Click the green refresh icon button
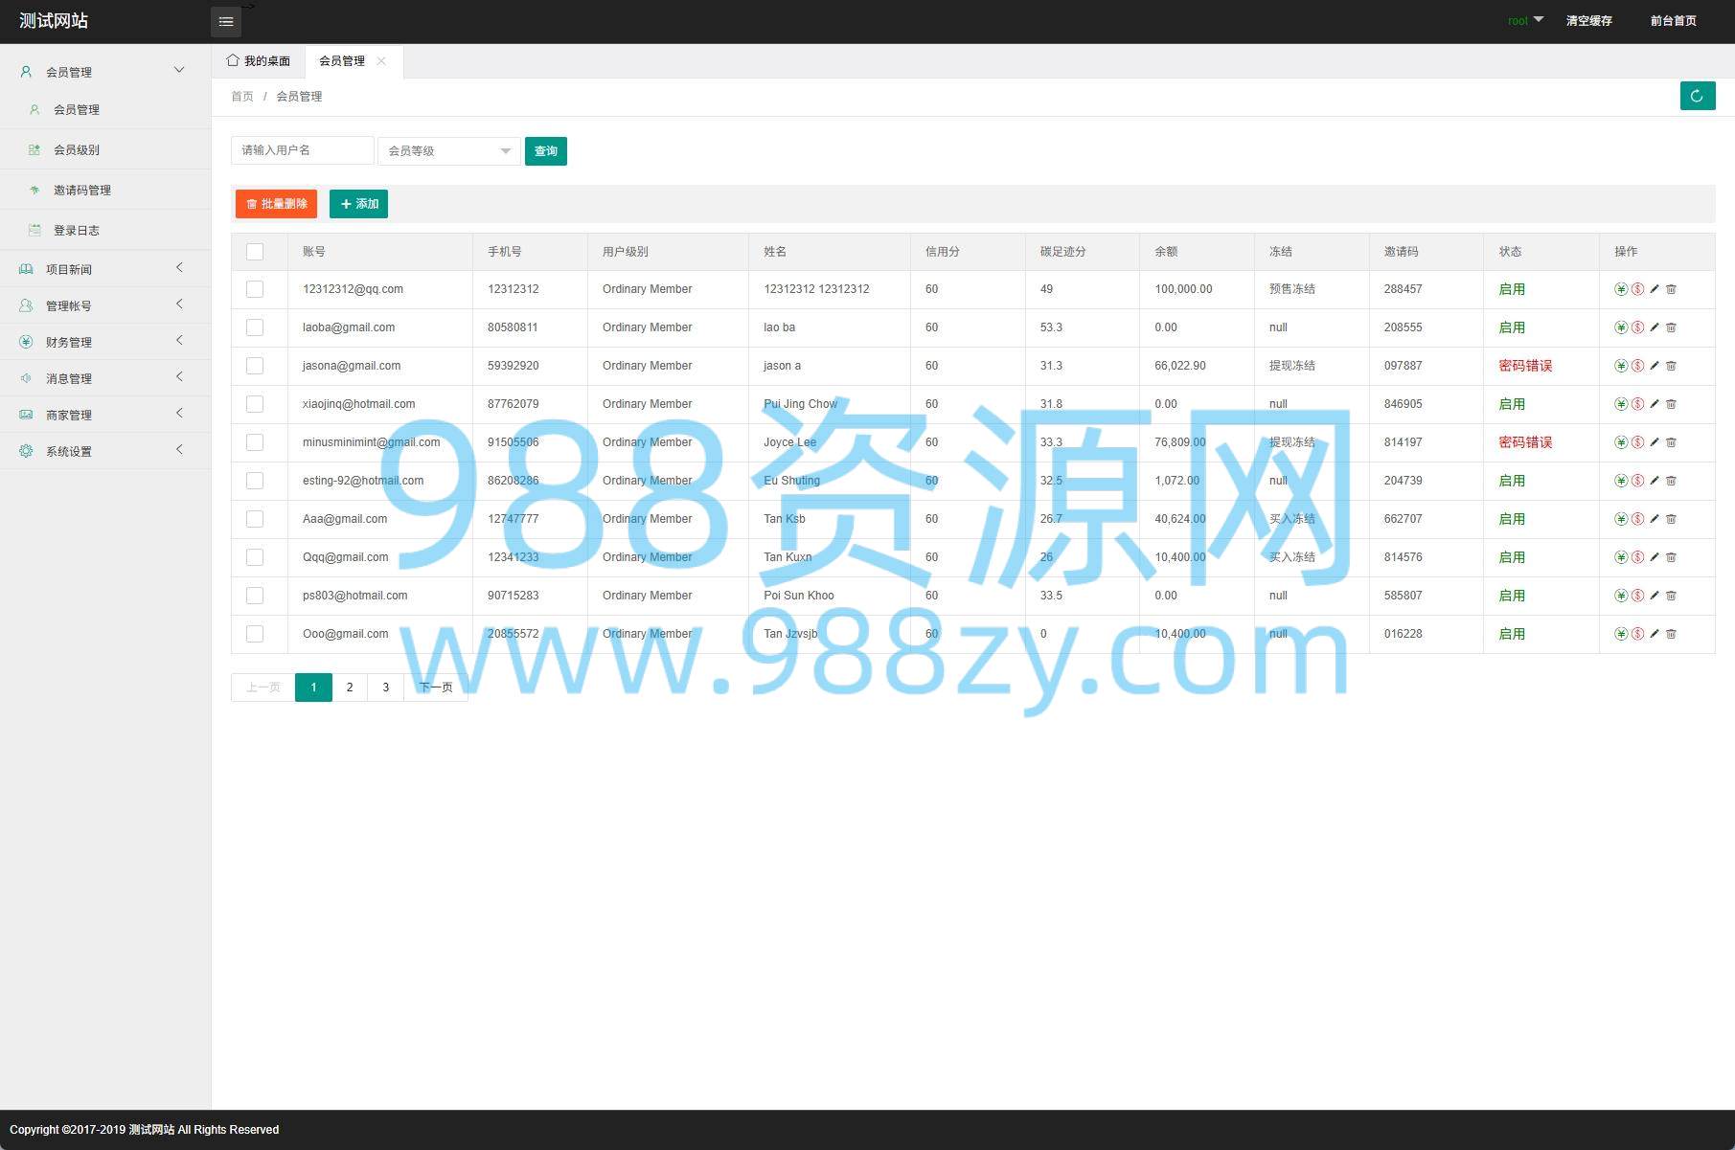 (x=1697, y=96)
